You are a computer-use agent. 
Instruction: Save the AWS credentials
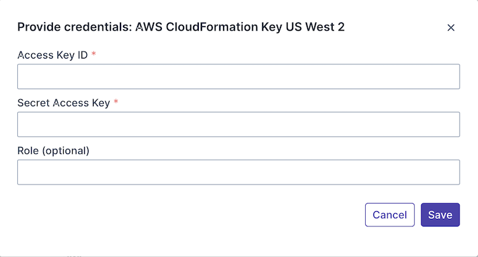[x=440, y=215]
